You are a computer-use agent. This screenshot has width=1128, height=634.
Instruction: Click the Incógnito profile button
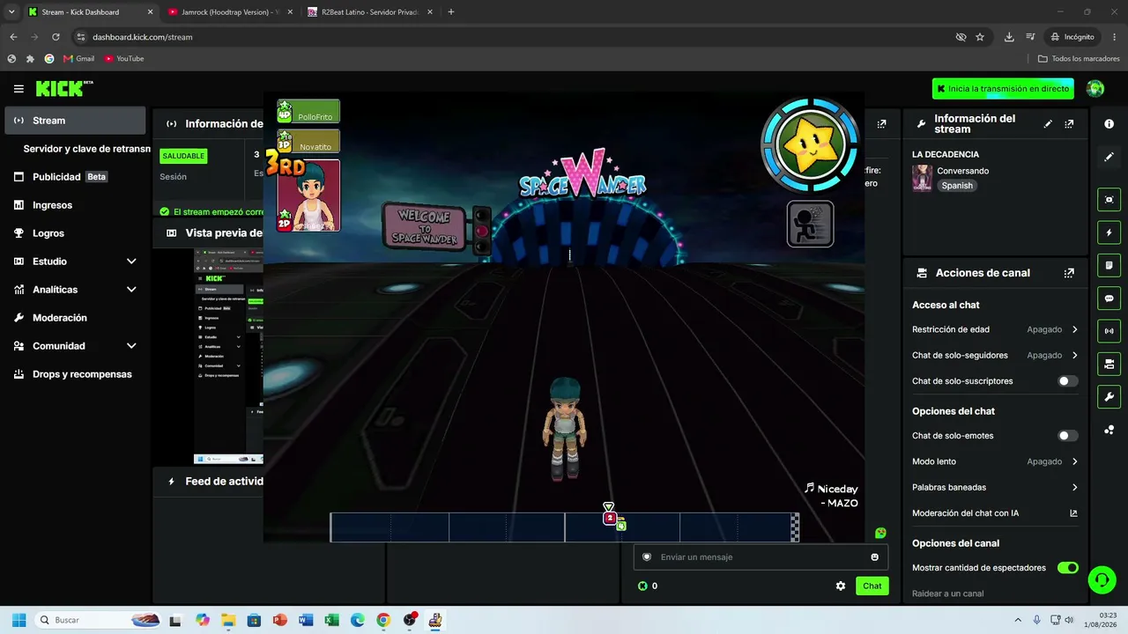click(x=1072, y=37)
